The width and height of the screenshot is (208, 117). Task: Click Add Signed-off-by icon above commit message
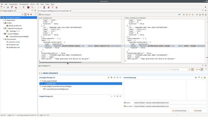[199, 77]
